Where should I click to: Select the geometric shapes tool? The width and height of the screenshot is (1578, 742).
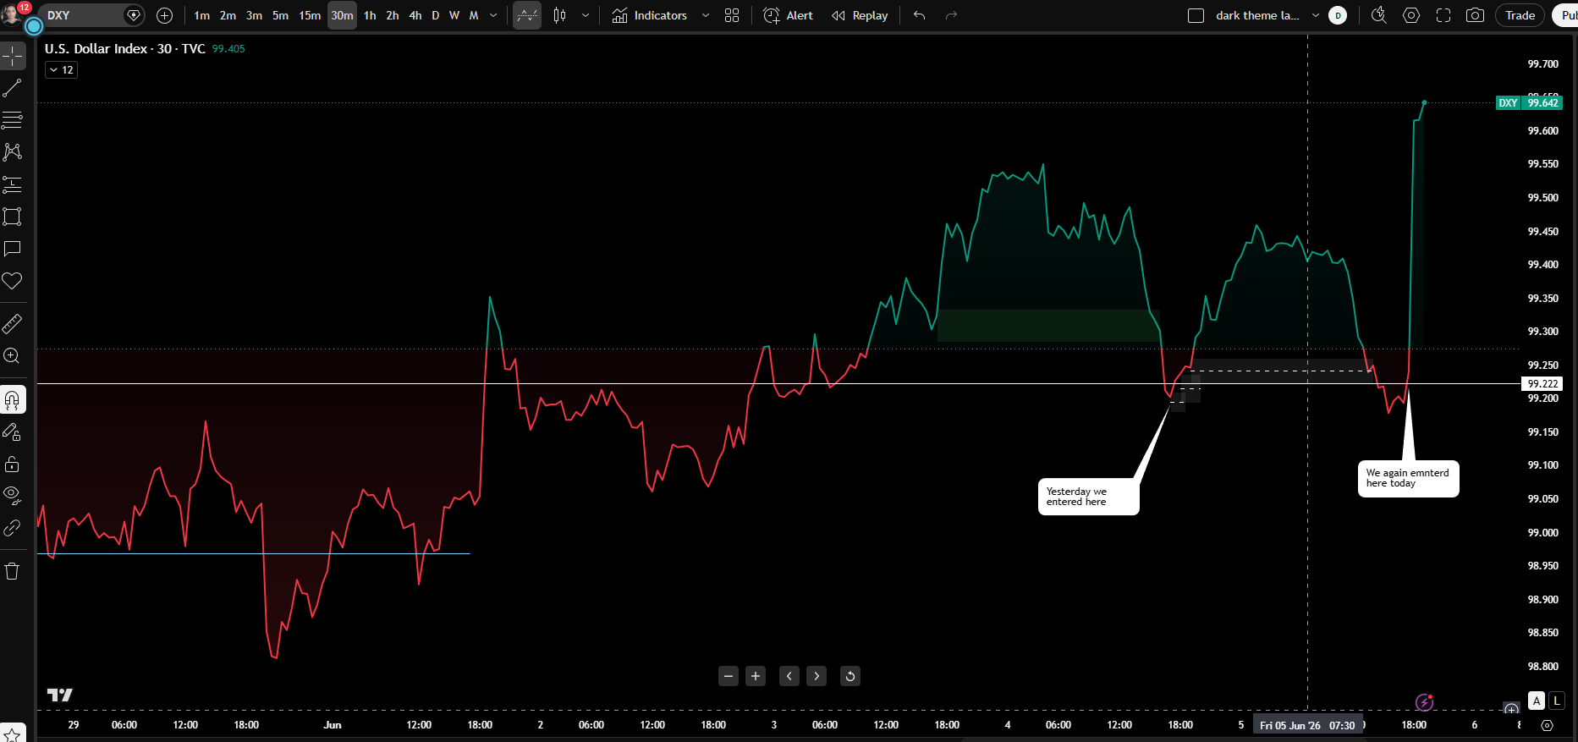(13, 217)
